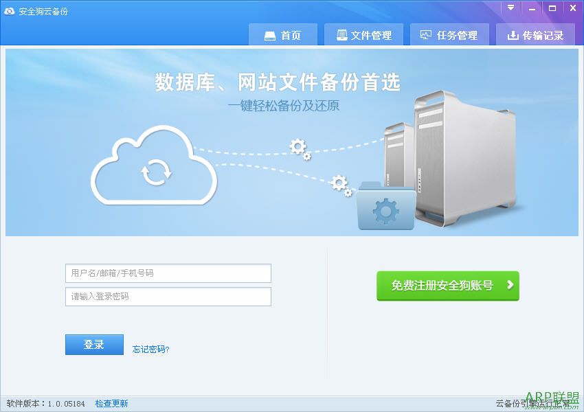This screenshot has height=412, width=584.
Task: Click the 传输记录 download icon
Action: tap(513, 35)
